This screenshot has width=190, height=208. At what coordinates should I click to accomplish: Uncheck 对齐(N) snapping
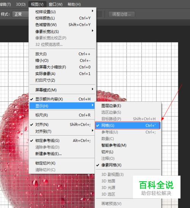point(62,125)
